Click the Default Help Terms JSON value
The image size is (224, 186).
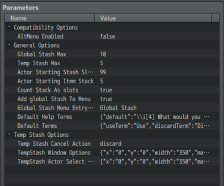[155, 117]
